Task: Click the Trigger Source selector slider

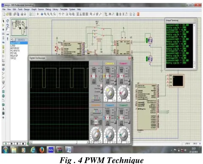Action: (x=96, y=100)
